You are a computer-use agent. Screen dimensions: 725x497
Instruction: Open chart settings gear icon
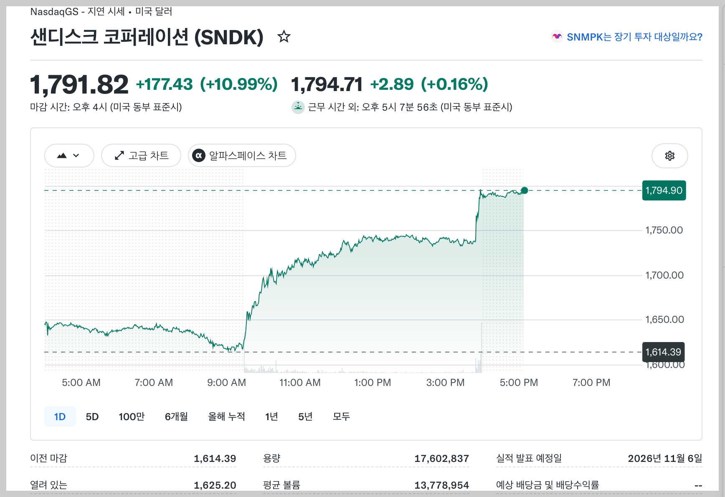(x=669, y=156)
